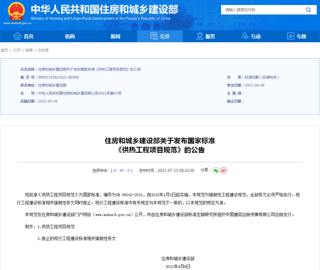320x270 pixels.
Task: Click the document icon beside 公开
Action: 154,36
